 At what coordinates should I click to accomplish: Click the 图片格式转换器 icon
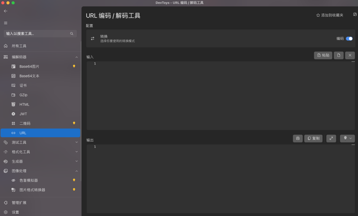(x=14, y=190)
